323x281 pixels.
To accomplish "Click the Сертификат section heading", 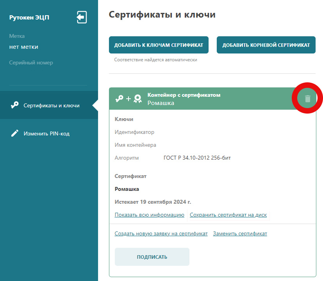I will pyautogui.click(x=130, y=176).
